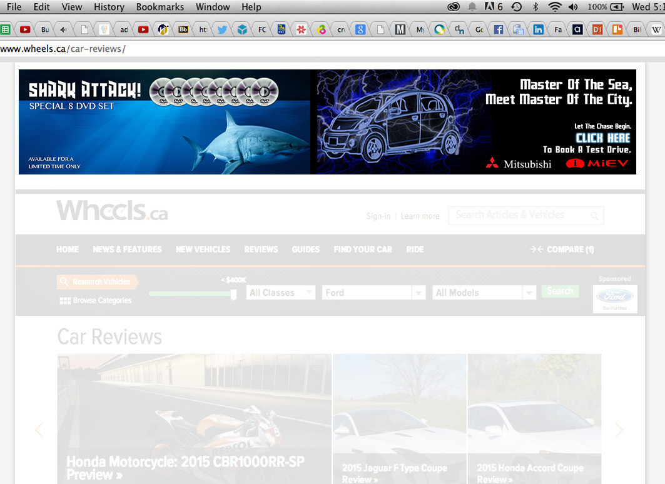Click the Bluetooth icon in the menu bar
This screenshot has width=665, height=484.
(535, 7)
